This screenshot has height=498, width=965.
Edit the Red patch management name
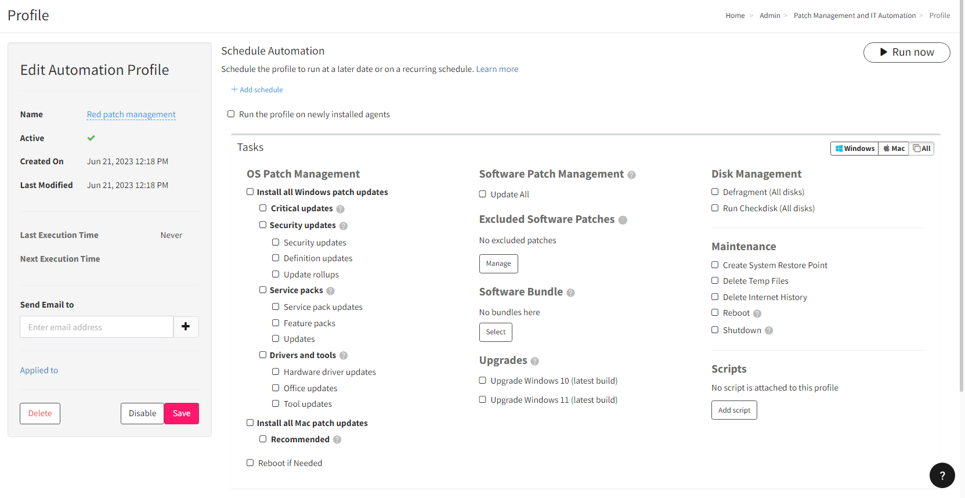coord(131,114)
